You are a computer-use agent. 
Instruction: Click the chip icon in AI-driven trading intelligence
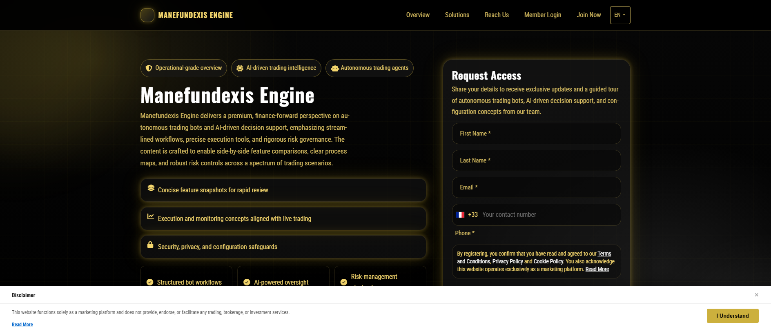click(x=240, y=68)
